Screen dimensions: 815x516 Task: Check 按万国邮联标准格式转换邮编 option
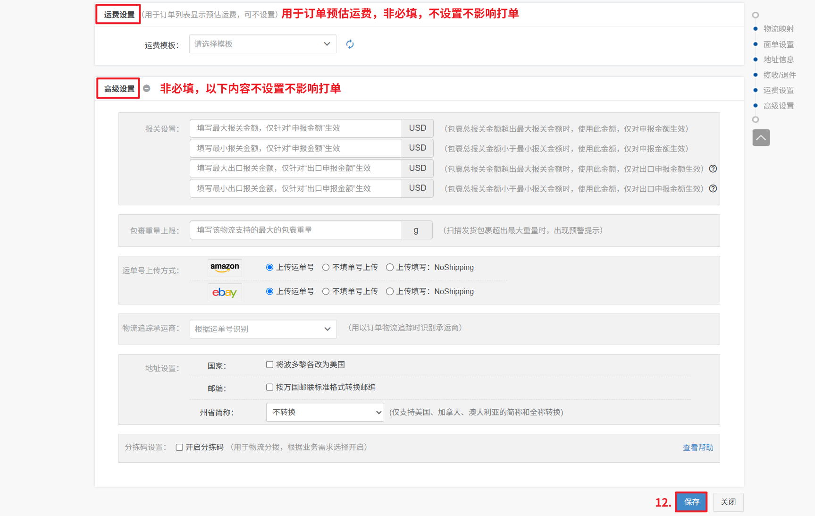[270, 387]
